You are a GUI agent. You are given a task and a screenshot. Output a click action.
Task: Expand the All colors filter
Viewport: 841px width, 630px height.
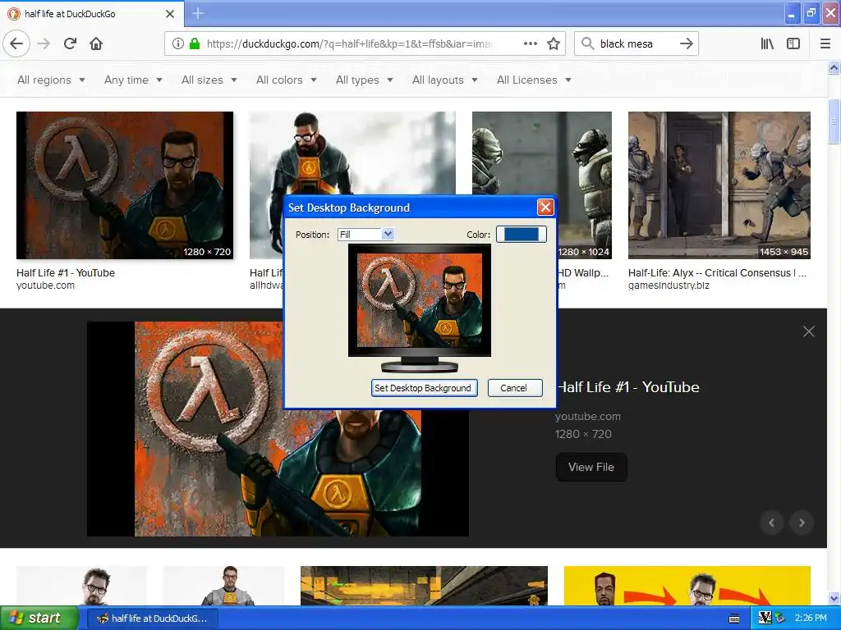[287, 80]
